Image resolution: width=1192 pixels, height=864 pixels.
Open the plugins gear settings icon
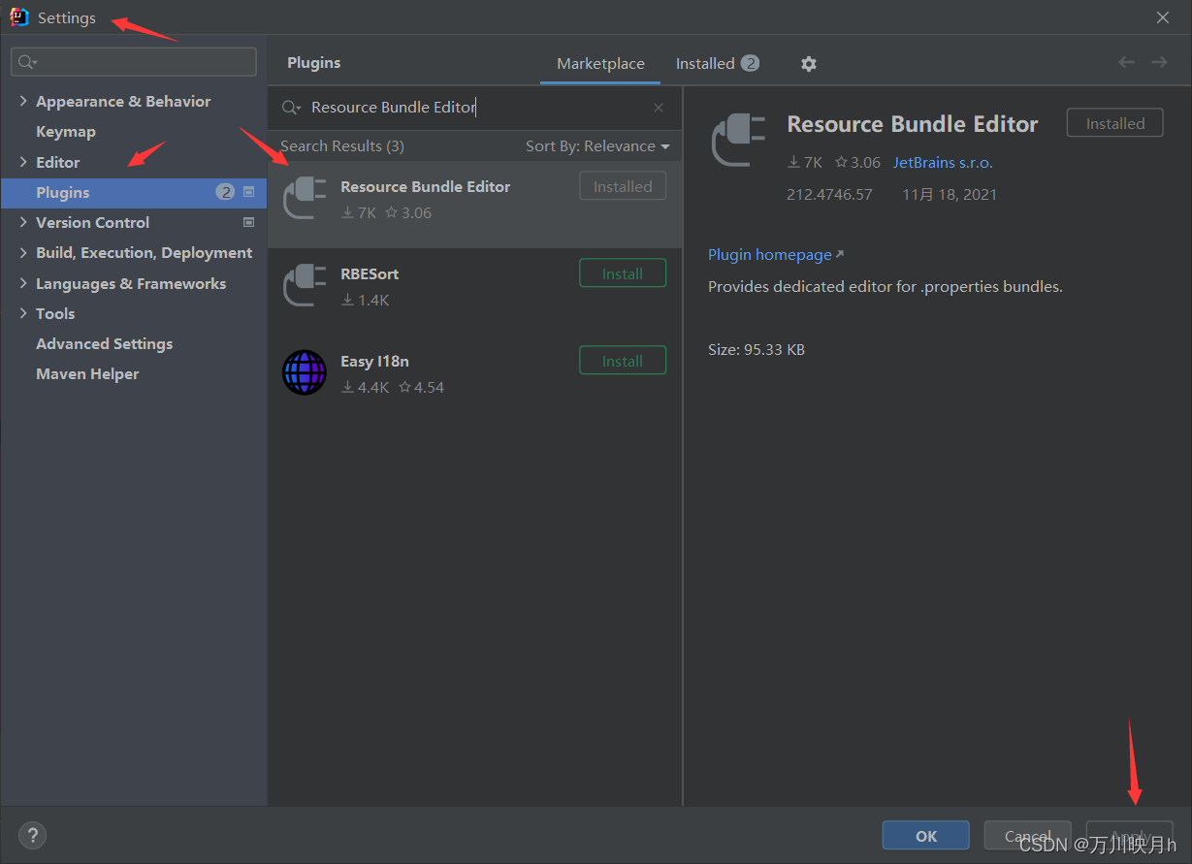809,64
